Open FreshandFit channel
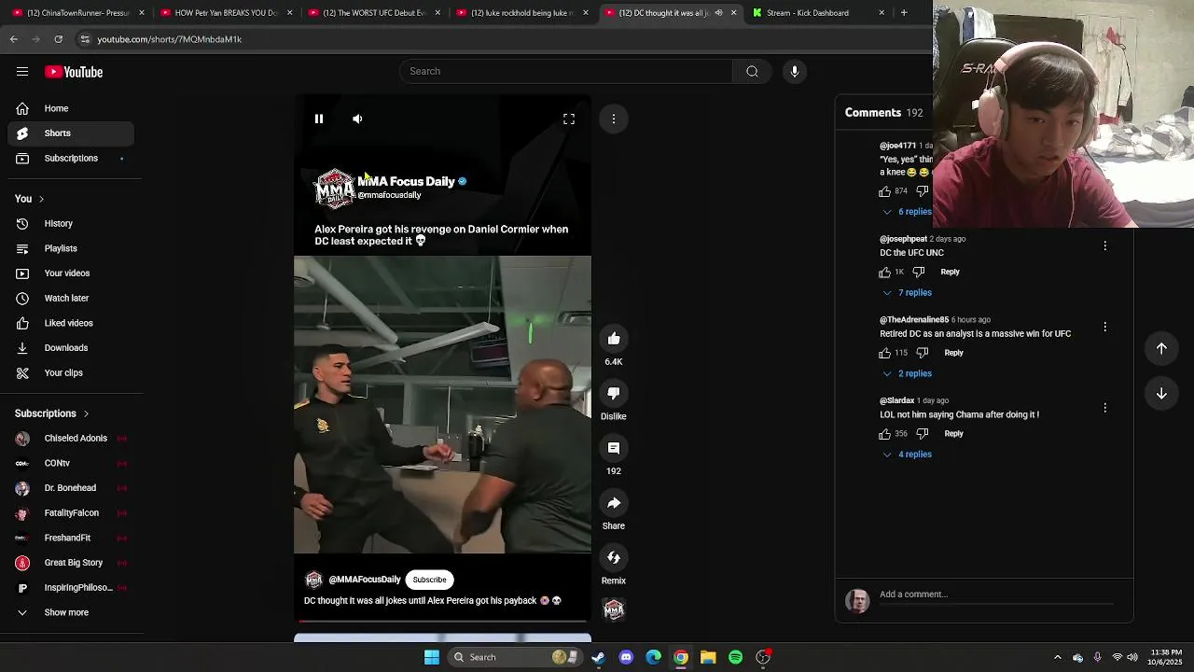This screenshot has height=672, width=1194. point(71,538)
